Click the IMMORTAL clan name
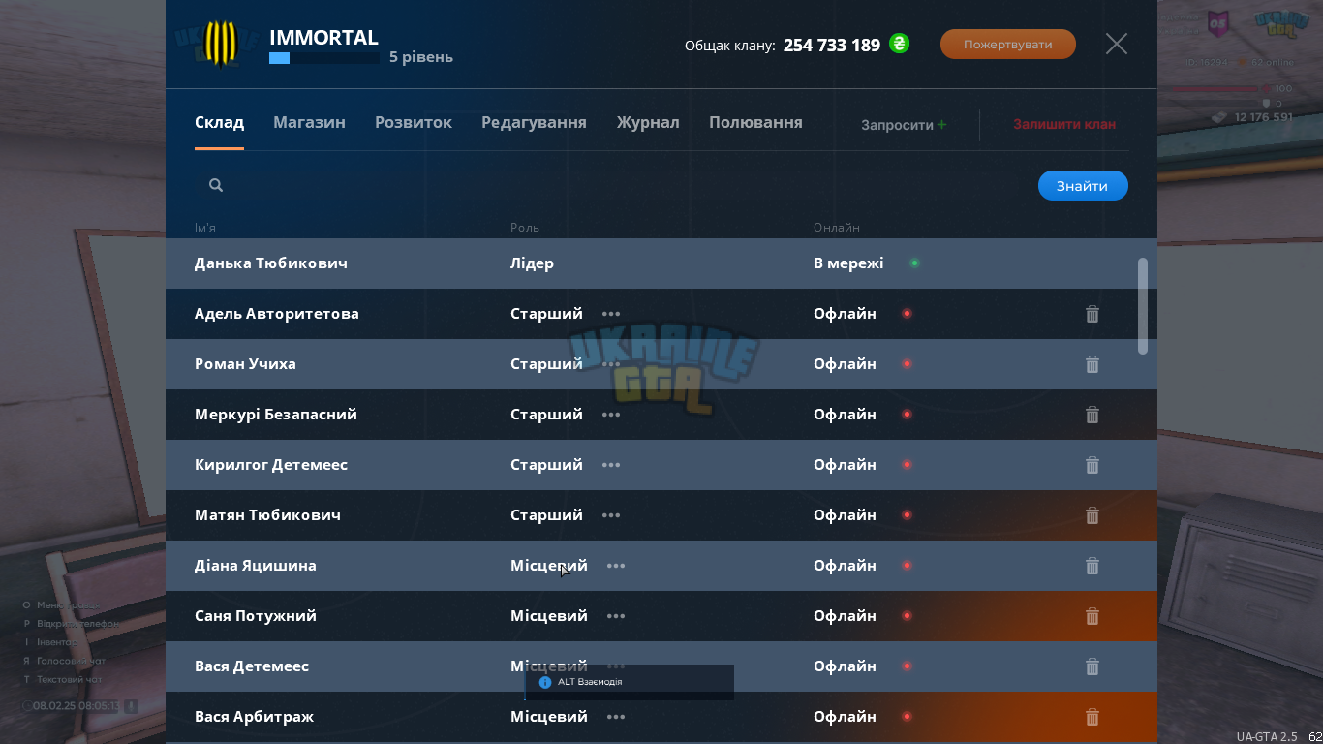The height and width of the screenshot is (744, 1323). coord(323,38)
